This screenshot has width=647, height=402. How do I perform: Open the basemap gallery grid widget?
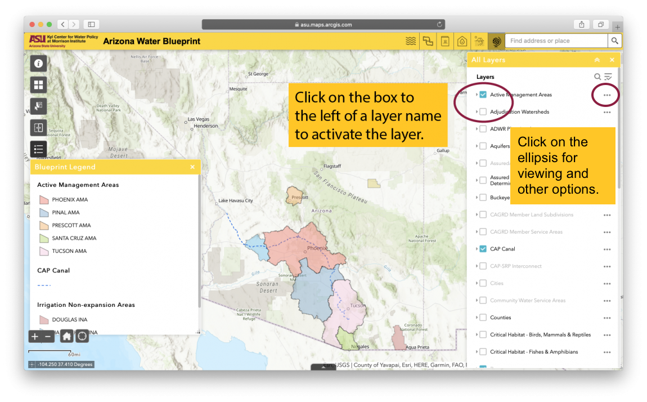(x=38, y=85)
